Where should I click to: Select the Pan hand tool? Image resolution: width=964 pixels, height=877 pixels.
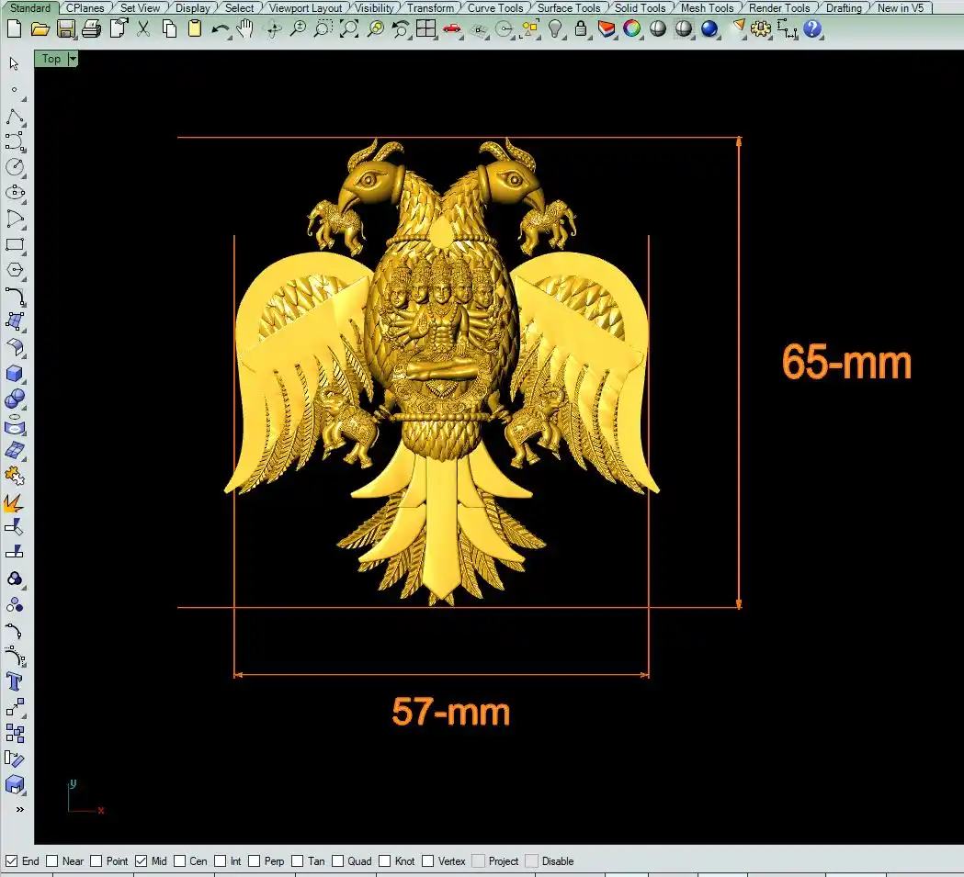[245, 28]
